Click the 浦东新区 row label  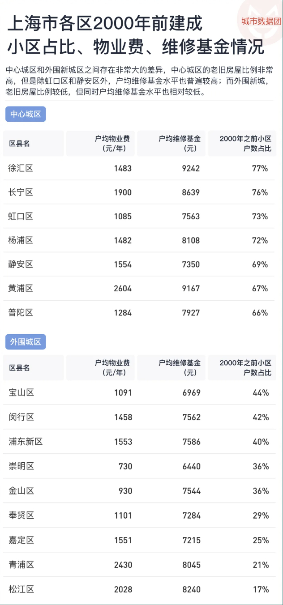click(26, 442)
